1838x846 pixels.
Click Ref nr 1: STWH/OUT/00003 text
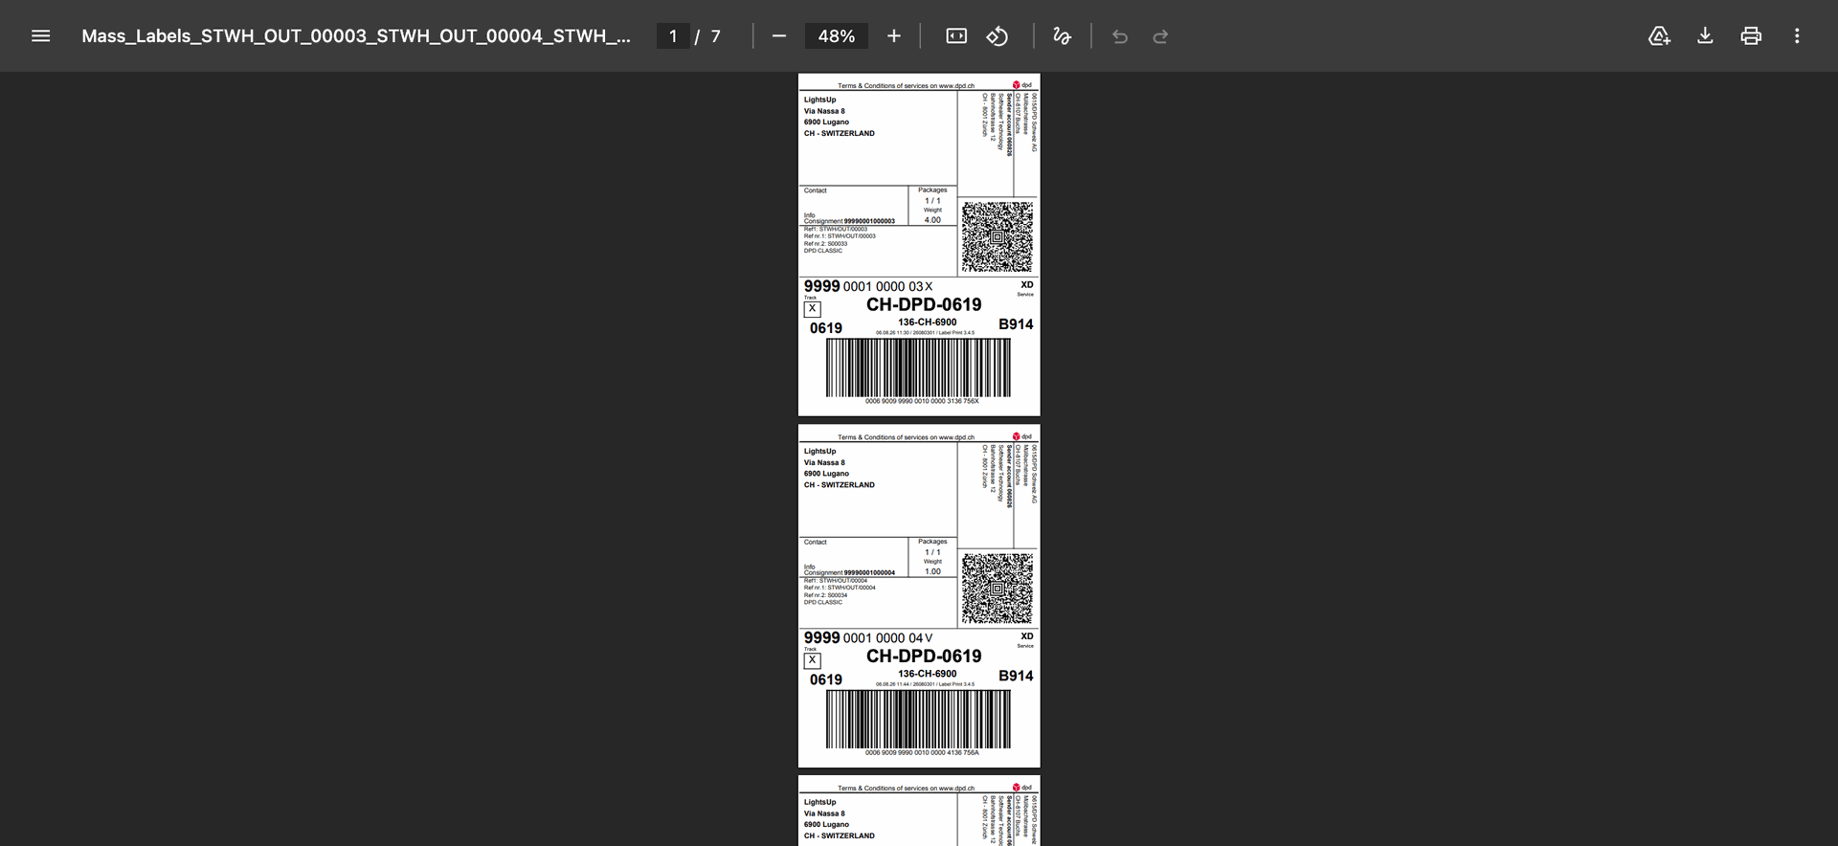coord(840,236)
